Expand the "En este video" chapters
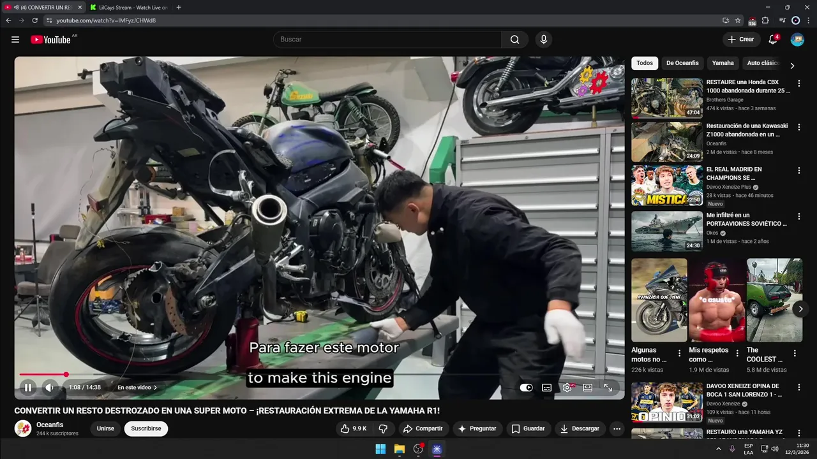 137,387
